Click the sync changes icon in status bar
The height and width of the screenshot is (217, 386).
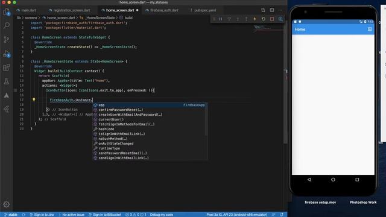pyautogui.click(x=24, y=215)
